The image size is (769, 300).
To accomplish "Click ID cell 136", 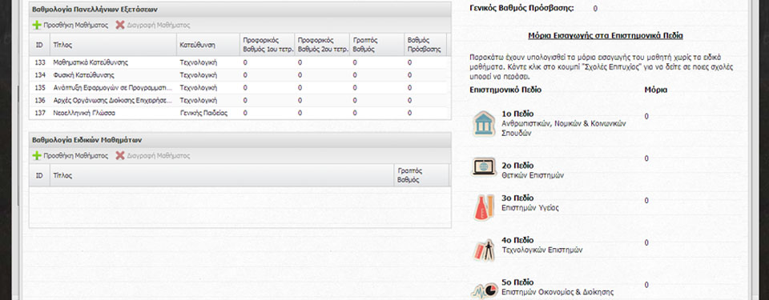I will pos(40,101).
